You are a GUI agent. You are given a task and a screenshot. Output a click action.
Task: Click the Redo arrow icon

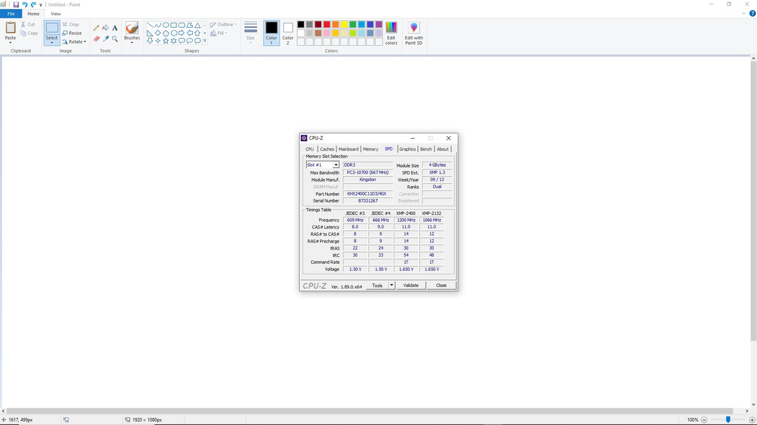(x=33, y=4)
